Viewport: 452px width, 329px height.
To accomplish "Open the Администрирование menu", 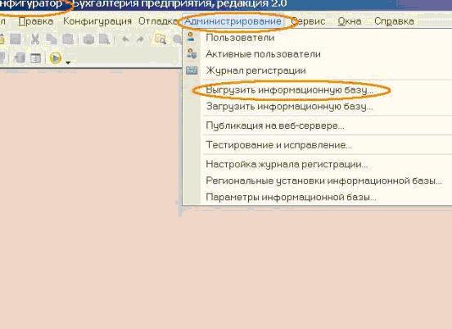I will [x=233, y=21].
